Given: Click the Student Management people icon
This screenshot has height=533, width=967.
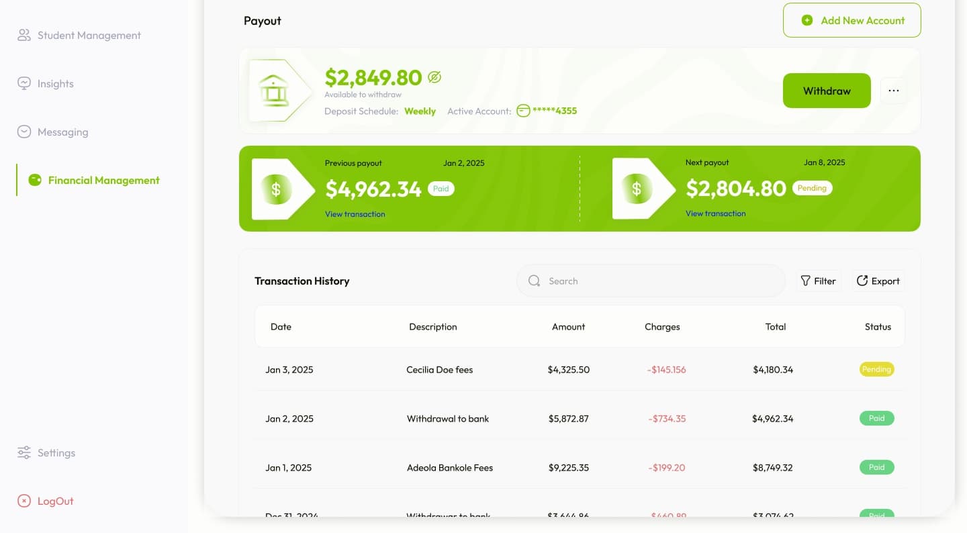Looking at the screenshot, I should (x=24, y=35).
